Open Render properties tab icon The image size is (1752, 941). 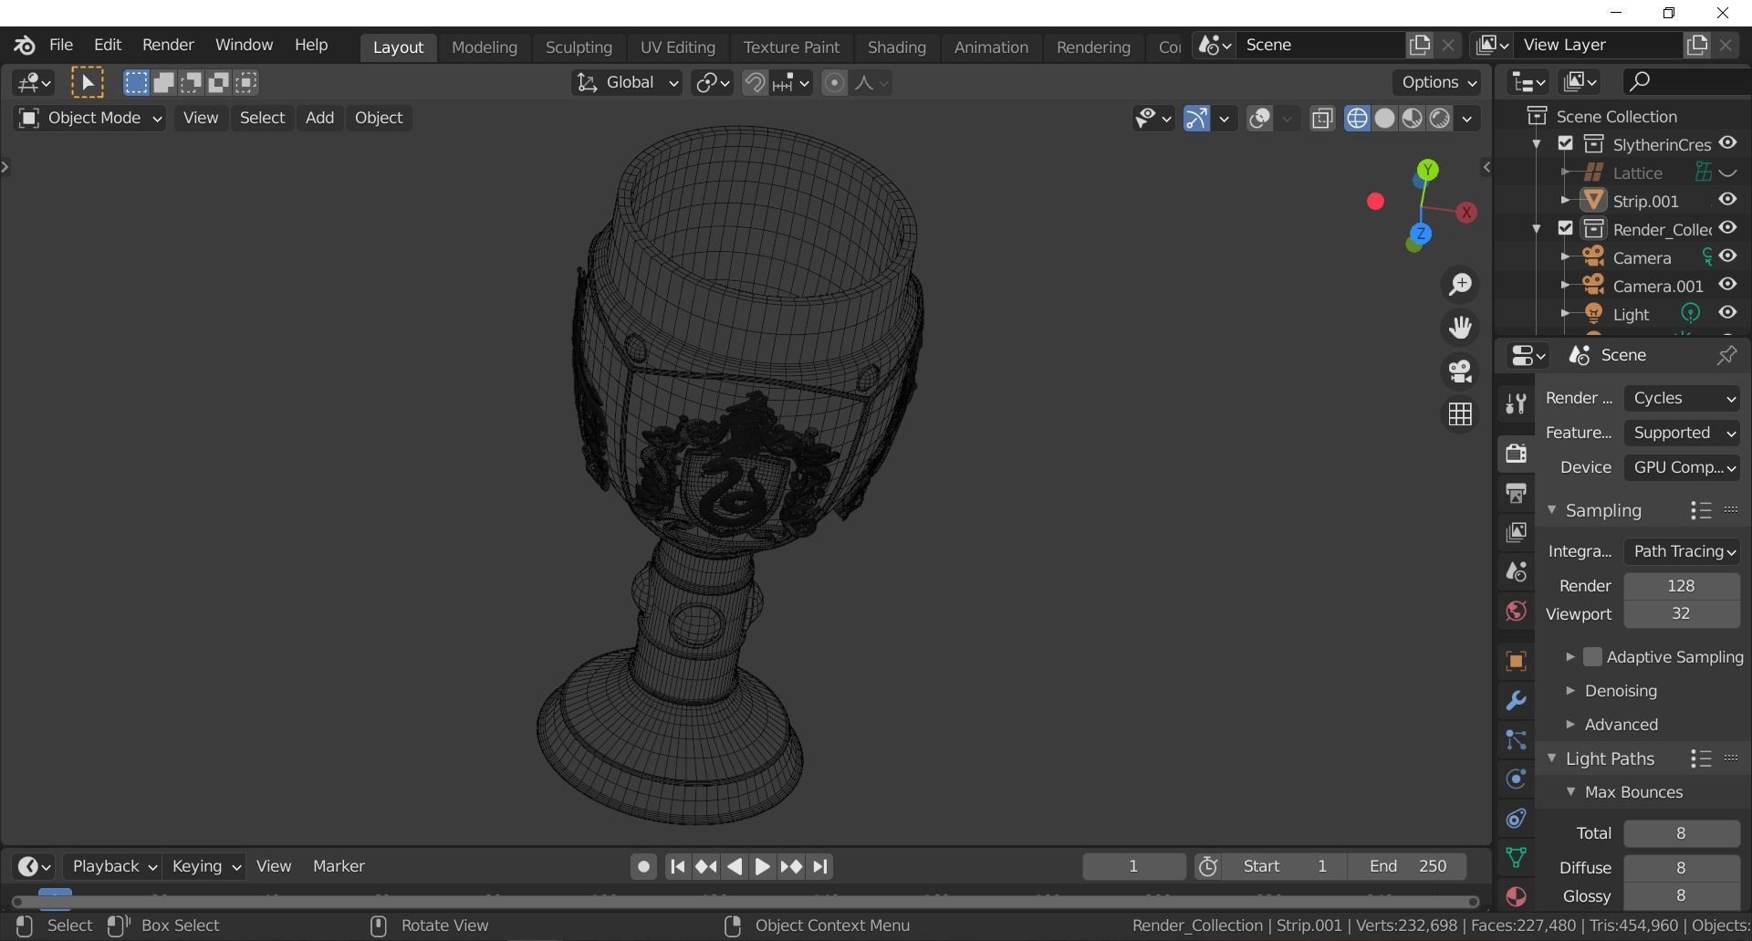[1516, 453]
